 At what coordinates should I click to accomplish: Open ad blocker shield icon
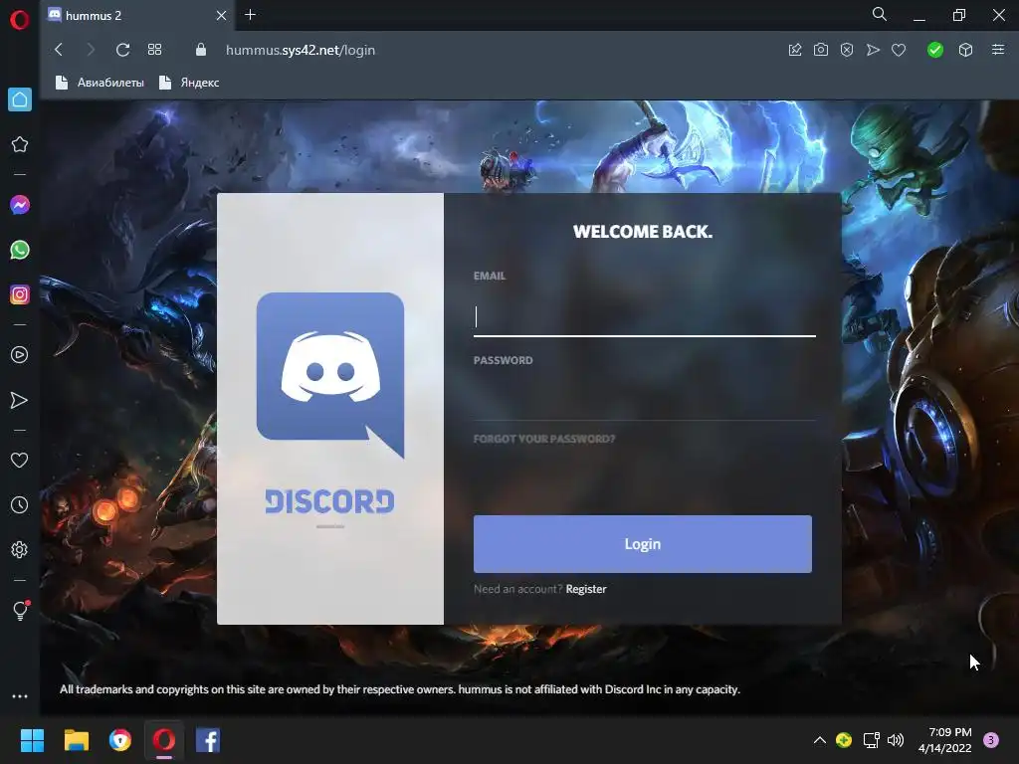[847, 50]
